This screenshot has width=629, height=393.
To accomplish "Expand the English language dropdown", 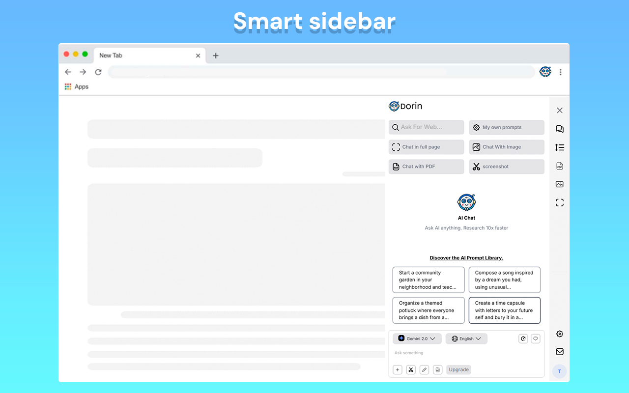I will 466,338.
